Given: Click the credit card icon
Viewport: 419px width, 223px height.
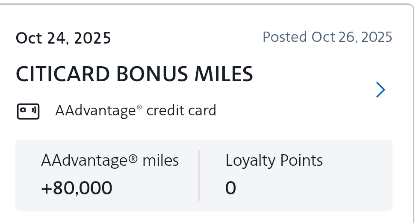Looking at the screenshot, I should pyautogui.click(x=28, y=111).
